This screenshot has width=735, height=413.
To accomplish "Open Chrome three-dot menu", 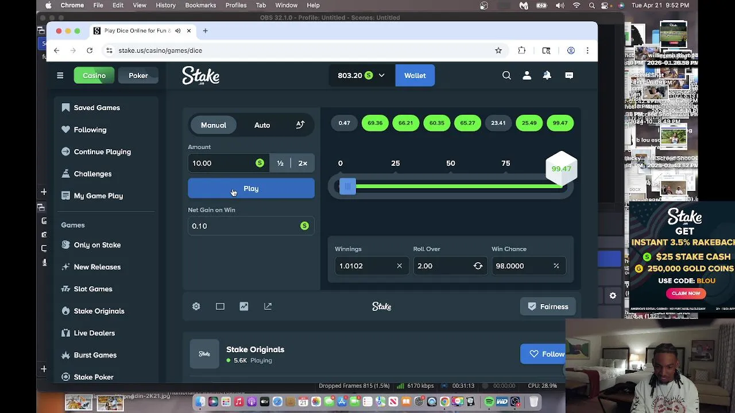I will click(587, 50).
